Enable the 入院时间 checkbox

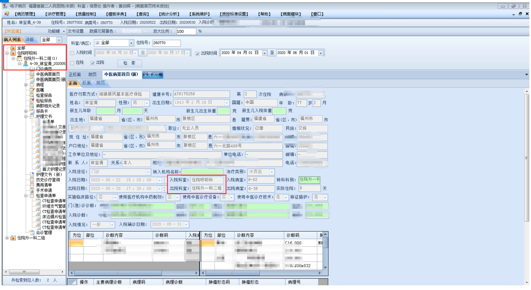[72, 53]
